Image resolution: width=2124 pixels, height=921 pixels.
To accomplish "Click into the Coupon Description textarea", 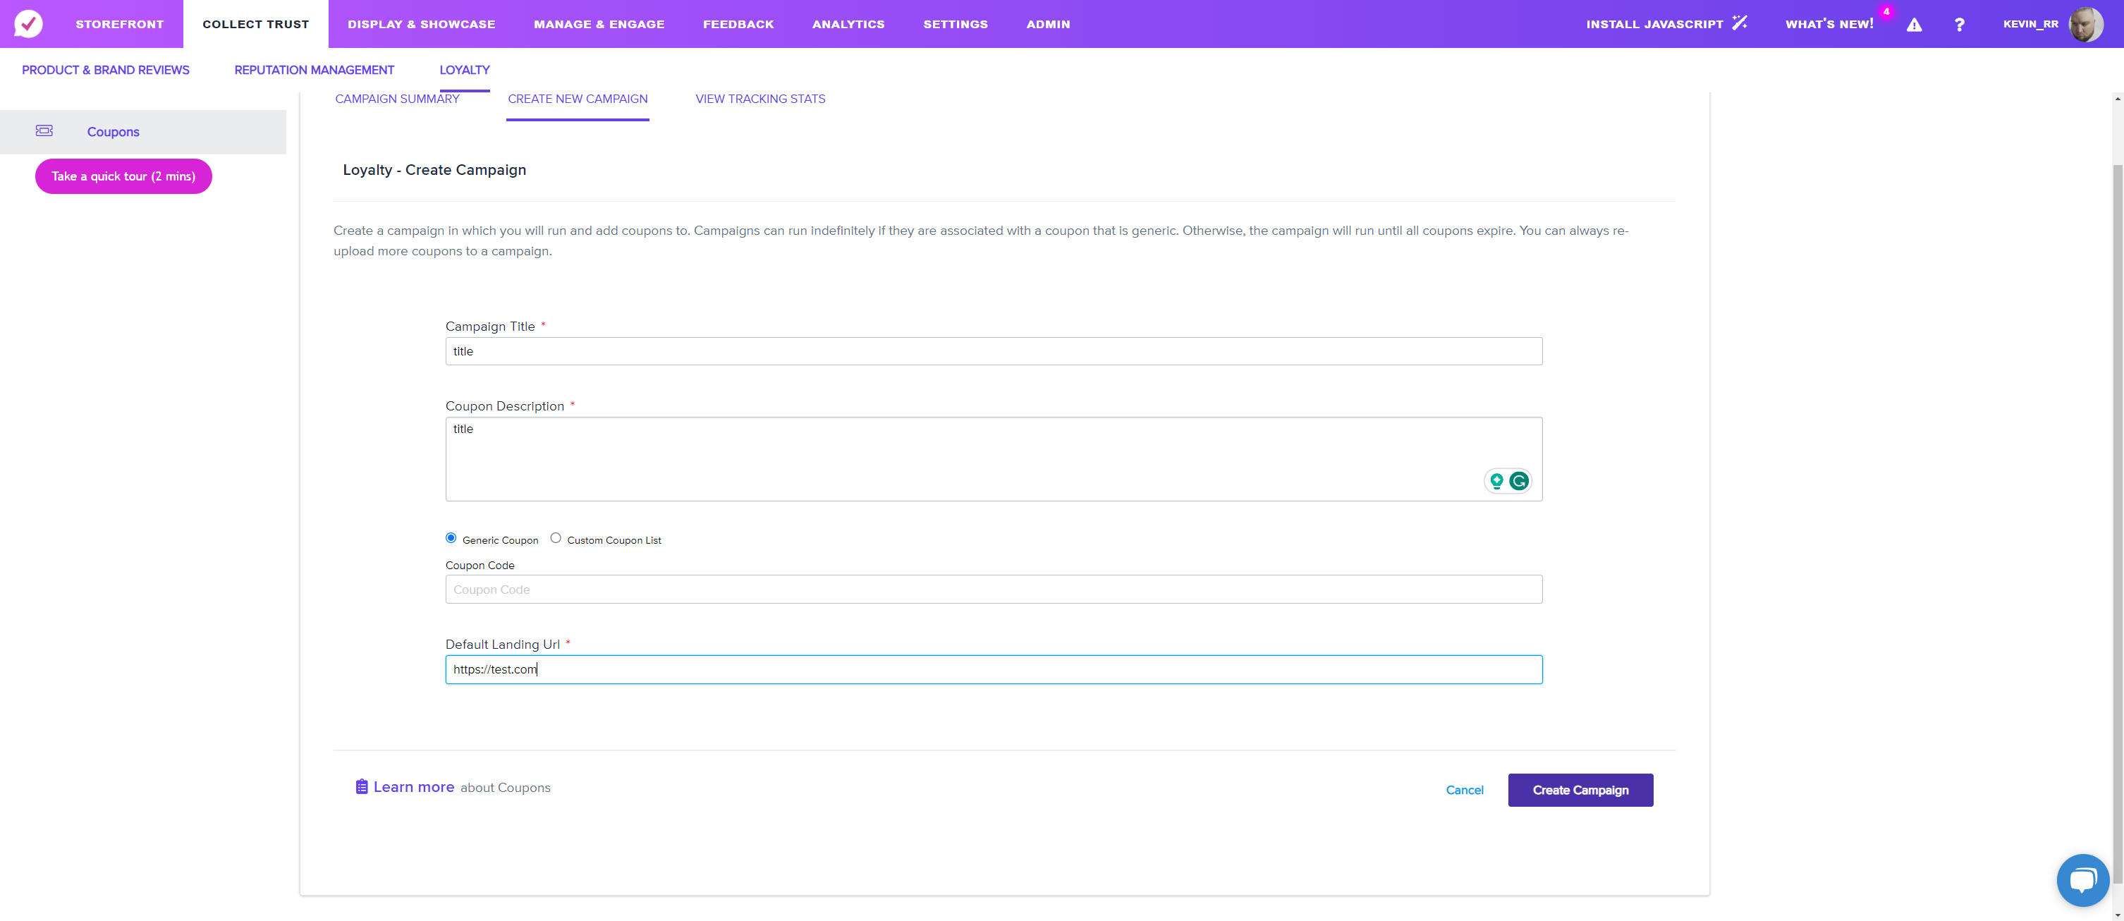I will coord(994,458).
